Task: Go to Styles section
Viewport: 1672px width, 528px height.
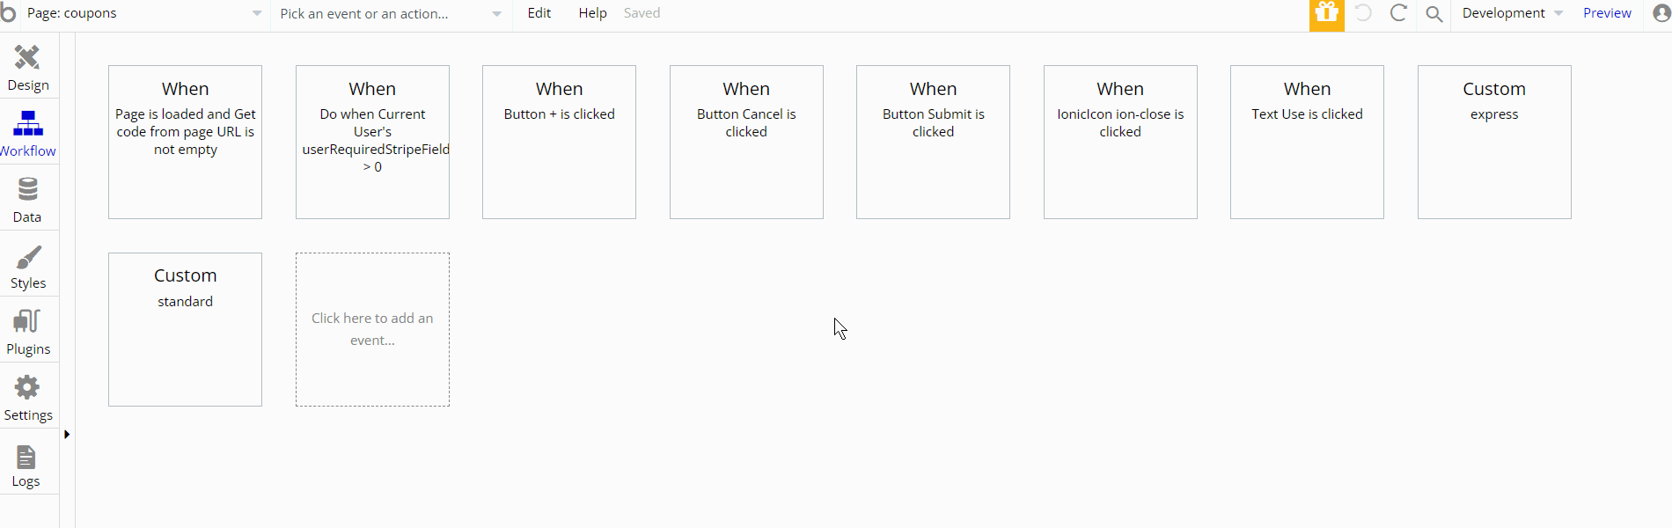Action: pos(28,267)
